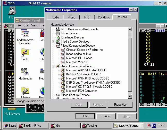Select the Microsoft ADPCM codec icon
The width and height of the screenshot is (167, 130).
point(63,70)
